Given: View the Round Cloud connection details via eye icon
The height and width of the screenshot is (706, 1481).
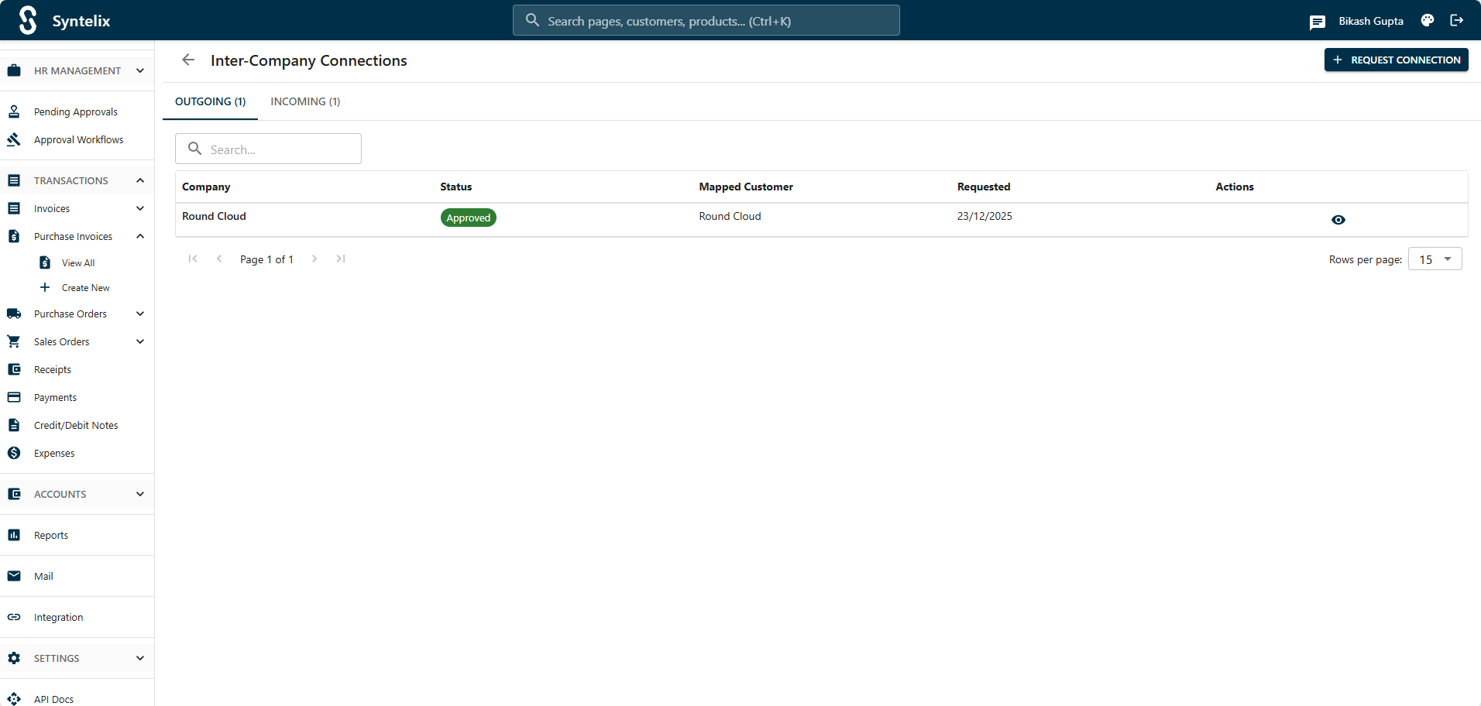Looking at the screenshot, I should click(1338, 220).
